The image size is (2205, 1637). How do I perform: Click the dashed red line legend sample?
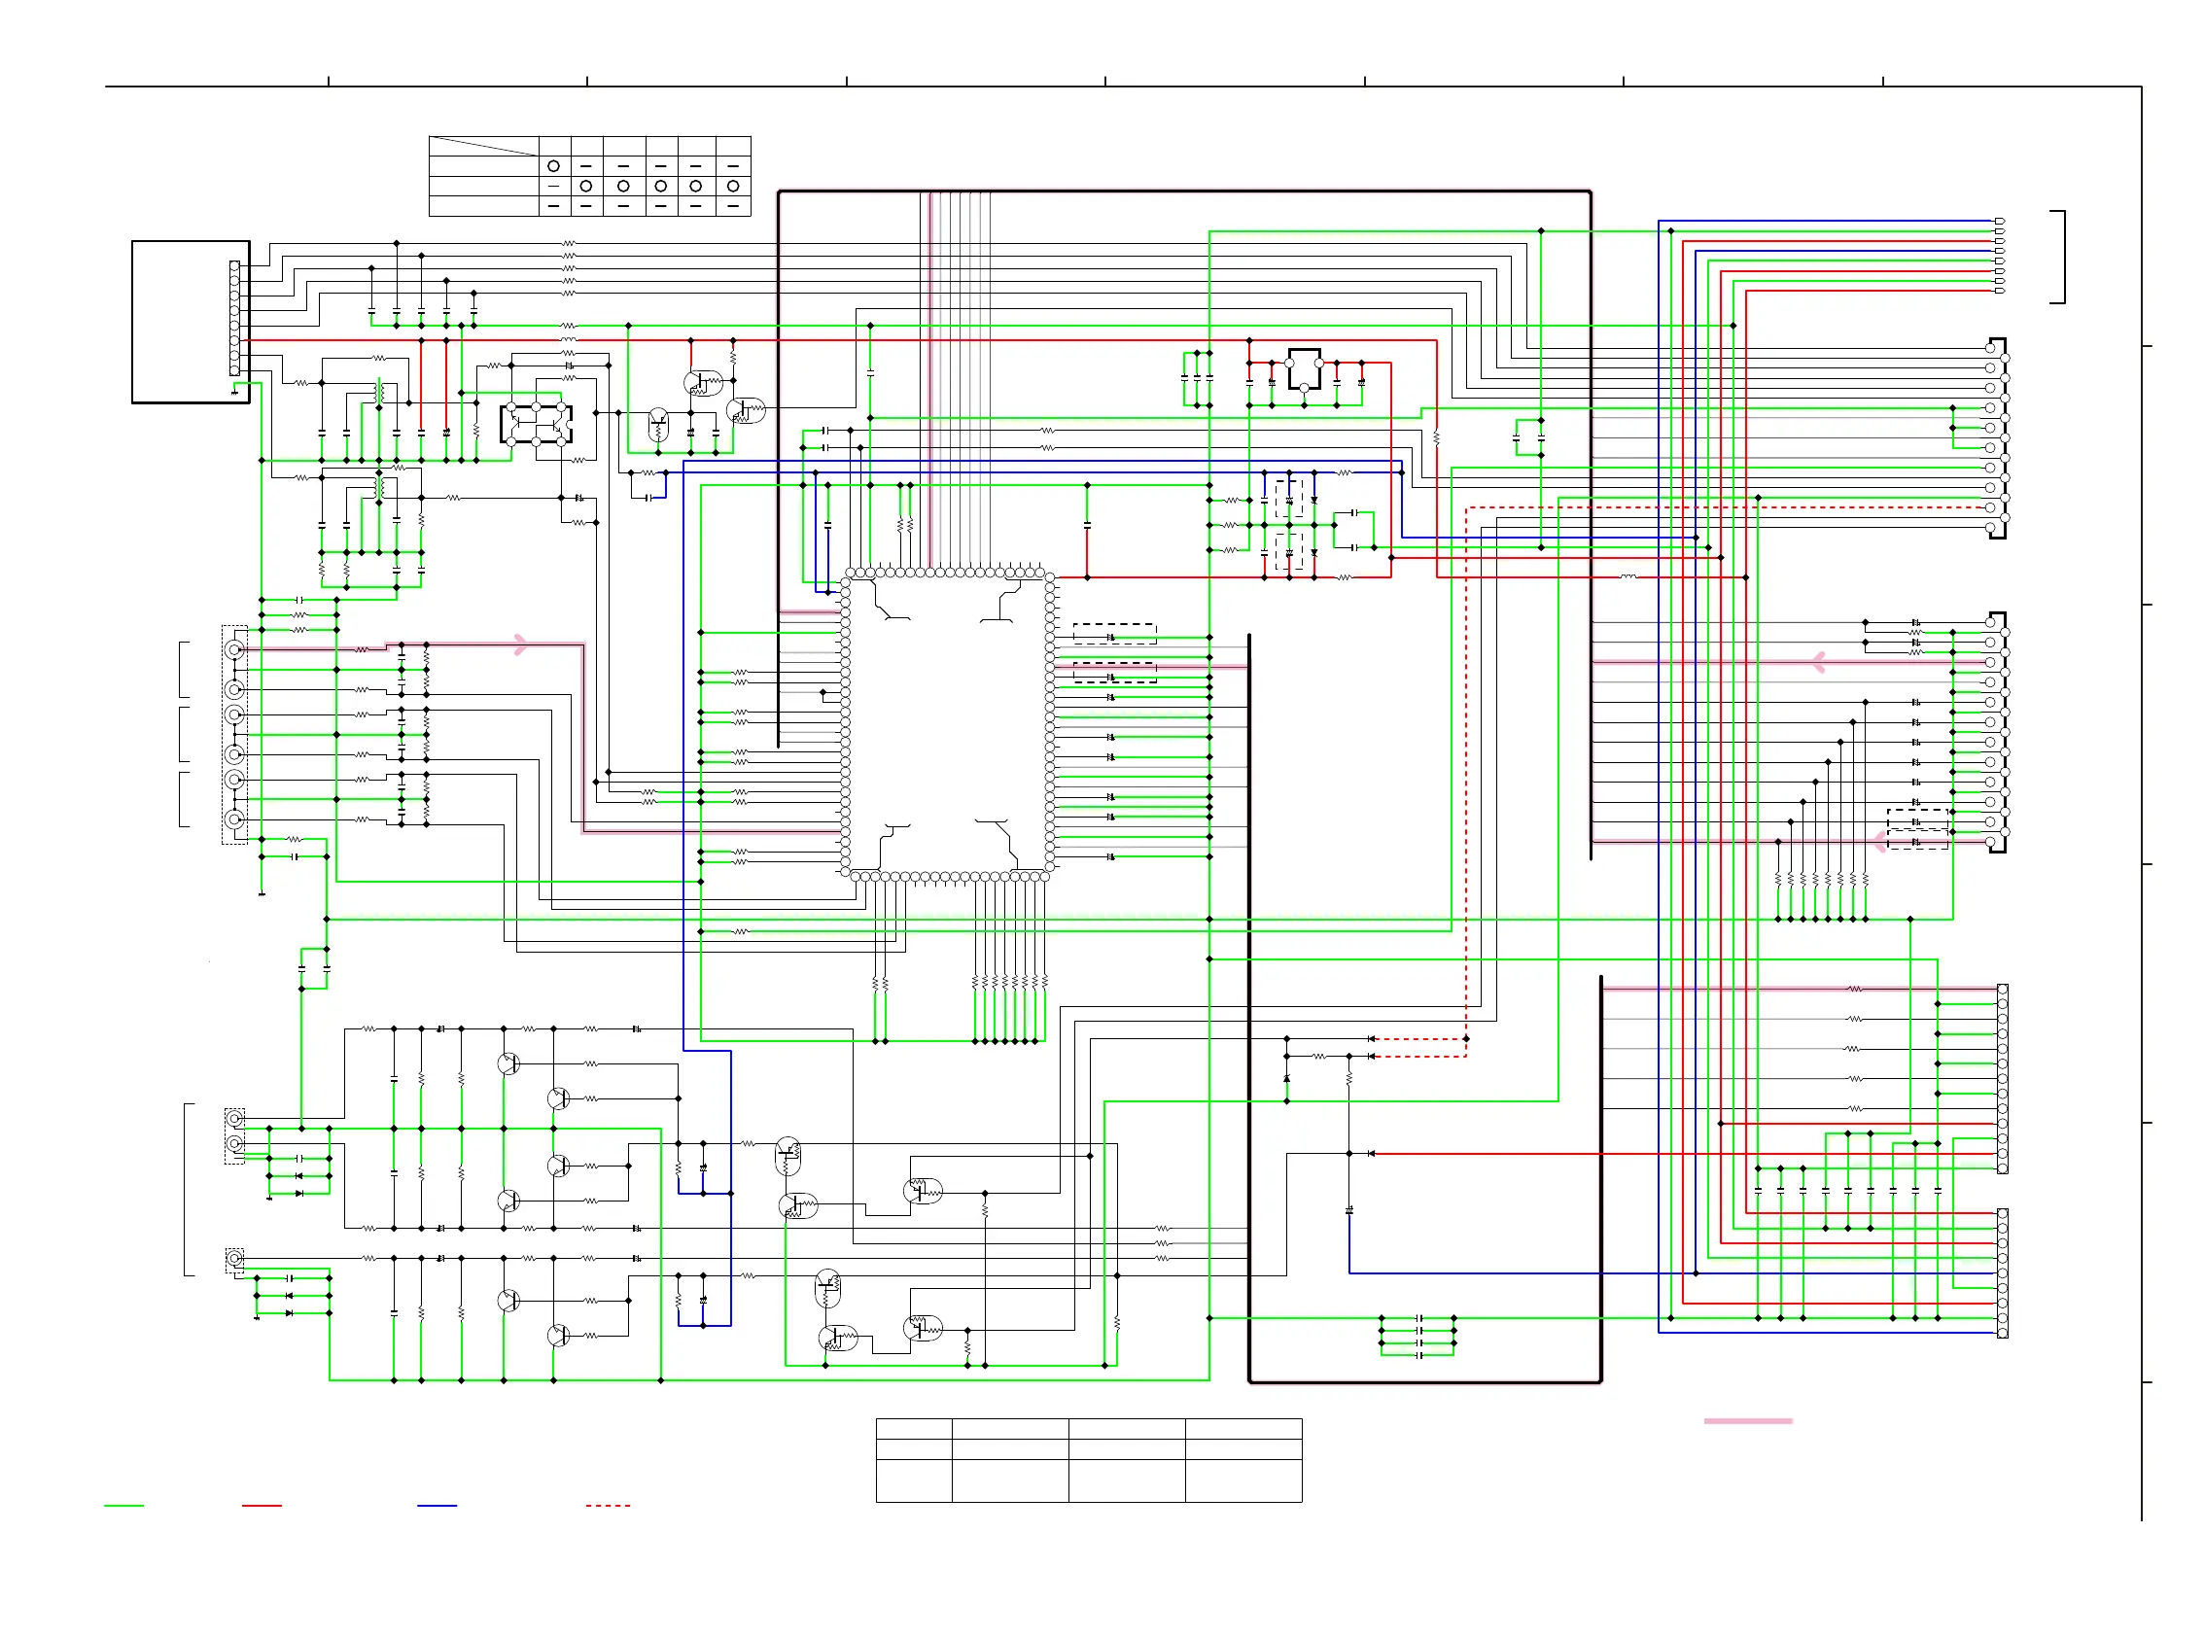(608, 1505)
